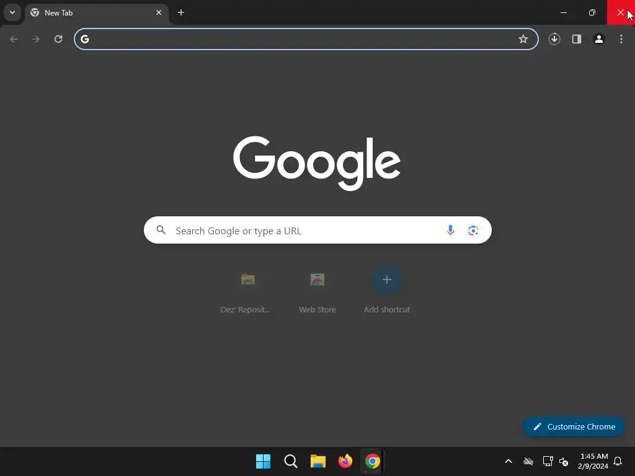Open the tab search dropdown arrow

(12, 12)
